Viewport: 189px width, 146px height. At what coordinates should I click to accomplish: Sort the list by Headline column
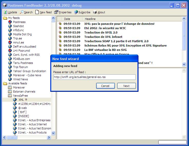point(90,19)
